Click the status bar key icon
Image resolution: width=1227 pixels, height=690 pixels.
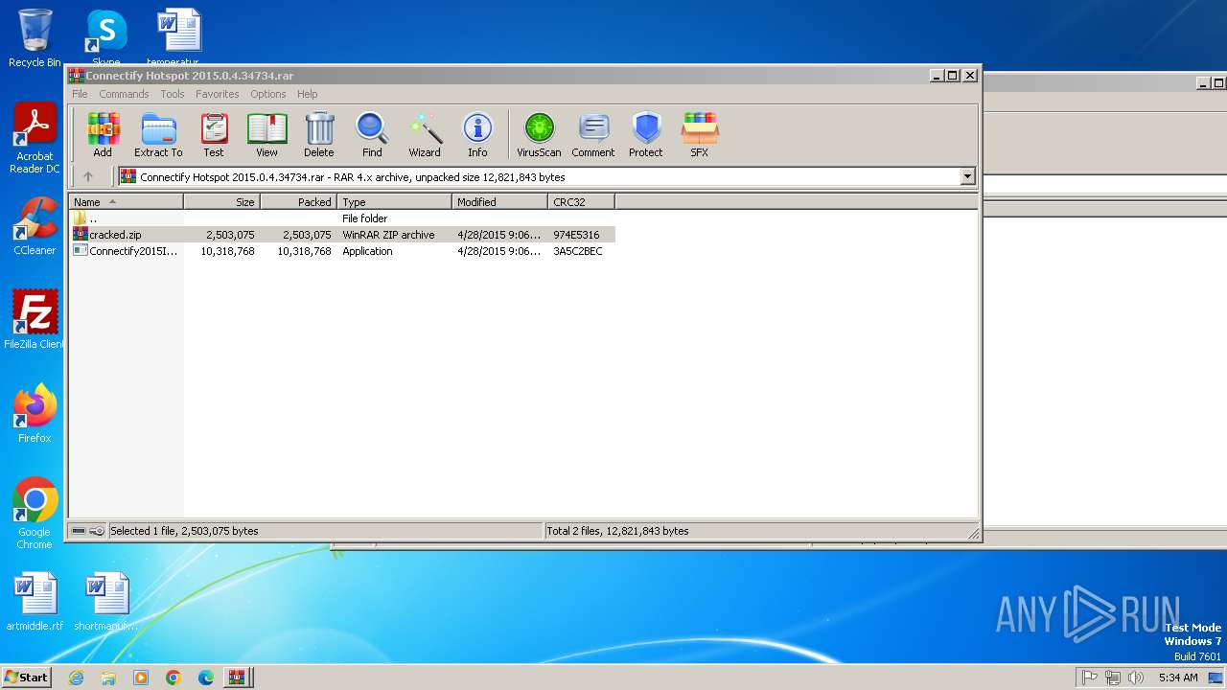tap(97, 531)
